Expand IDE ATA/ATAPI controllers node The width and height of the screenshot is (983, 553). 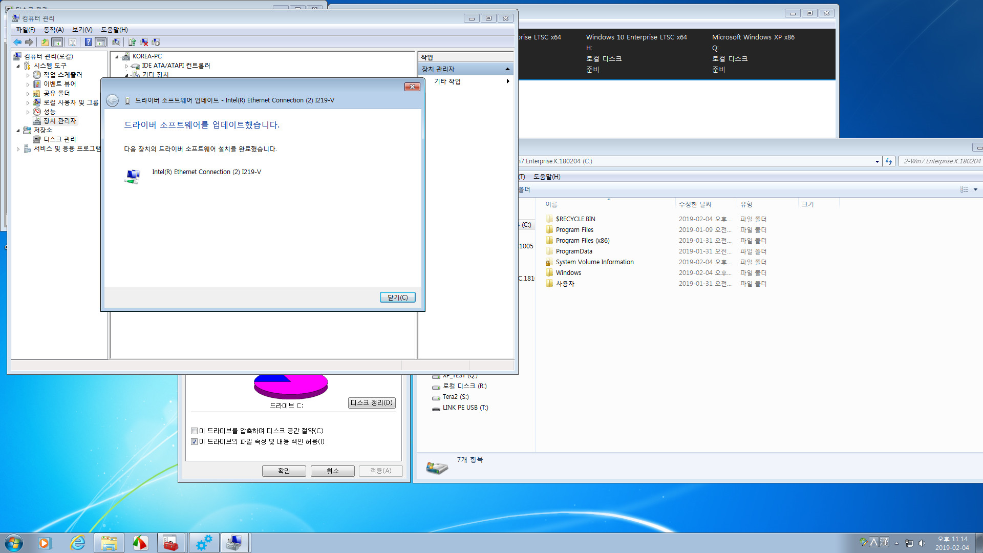pos(126,66)
